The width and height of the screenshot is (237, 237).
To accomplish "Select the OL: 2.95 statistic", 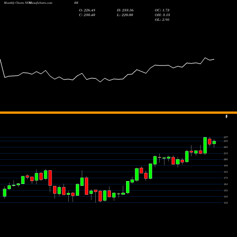I will pyautogui.click(x=162, y=20).
